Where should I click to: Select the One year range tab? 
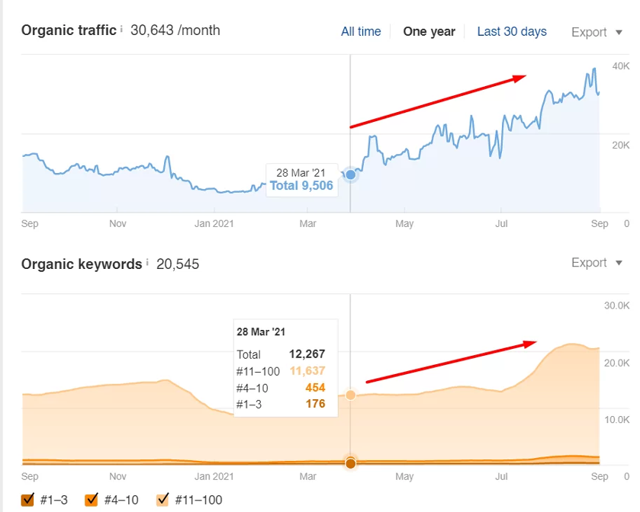(x=429, y=31)
